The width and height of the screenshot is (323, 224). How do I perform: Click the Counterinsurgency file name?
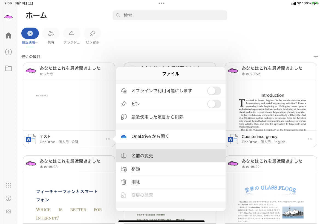(x=259, y=137)
